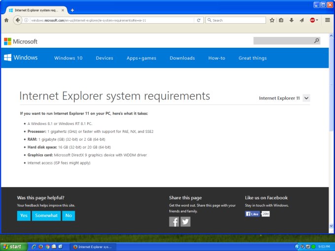Choose Somewhat for page feedback
The image size is (335, 251).
(x=46, y=216)
